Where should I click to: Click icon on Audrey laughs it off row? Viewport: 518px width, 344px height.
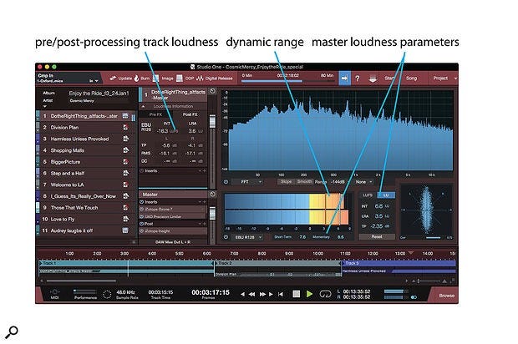[125, 230]
